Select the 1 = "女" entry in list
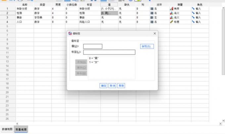225x134 pixels. click(x=94, y=62)
